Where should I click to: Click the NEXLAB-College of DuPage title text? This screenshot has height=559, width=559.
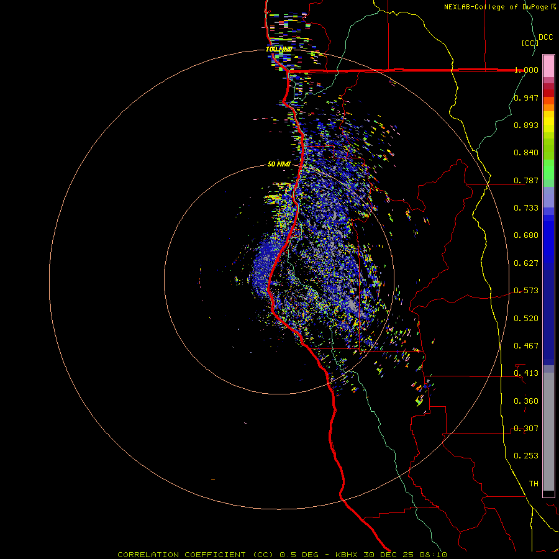(x=496, y=7)
